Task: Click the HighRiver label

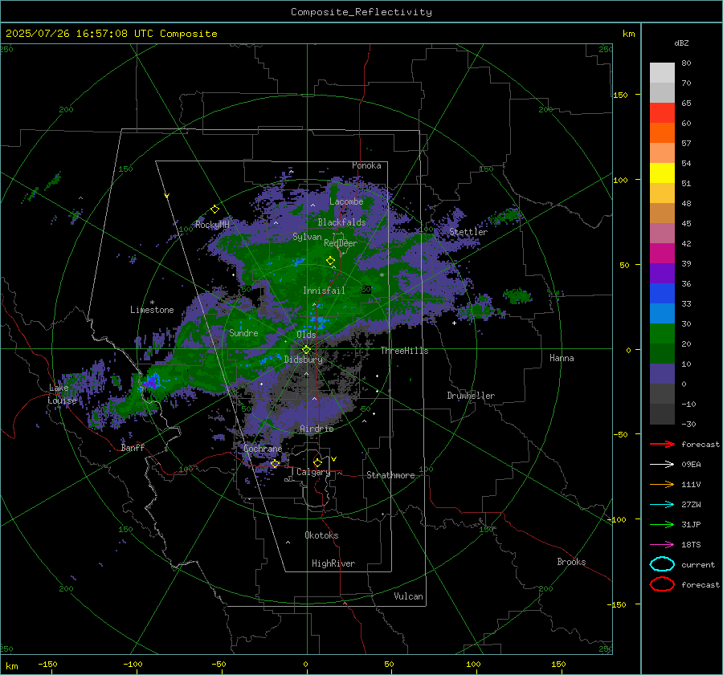Action: pos(333,563)
